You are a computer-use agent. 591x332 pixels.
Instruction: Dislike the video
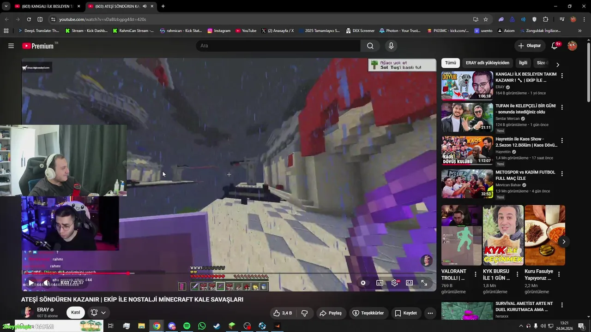pyautogui.click(x=305, y=313)
